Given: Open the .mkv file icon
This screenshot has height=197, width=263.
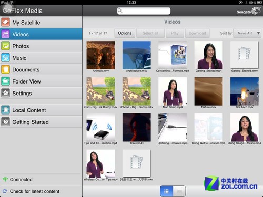Looking at the screenshot, I should [x=136, y=163].
